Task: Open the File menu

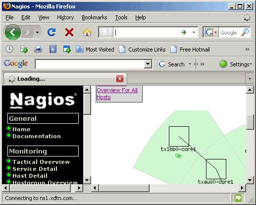Action: pos(9,17)
